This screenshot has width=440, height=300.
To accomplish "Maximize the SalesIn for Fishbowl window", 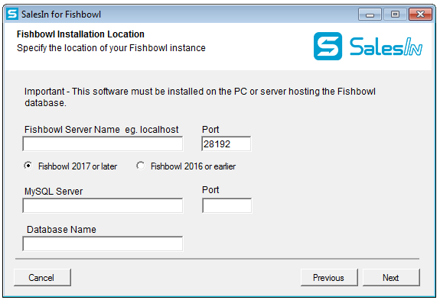I will click(395, 15).
